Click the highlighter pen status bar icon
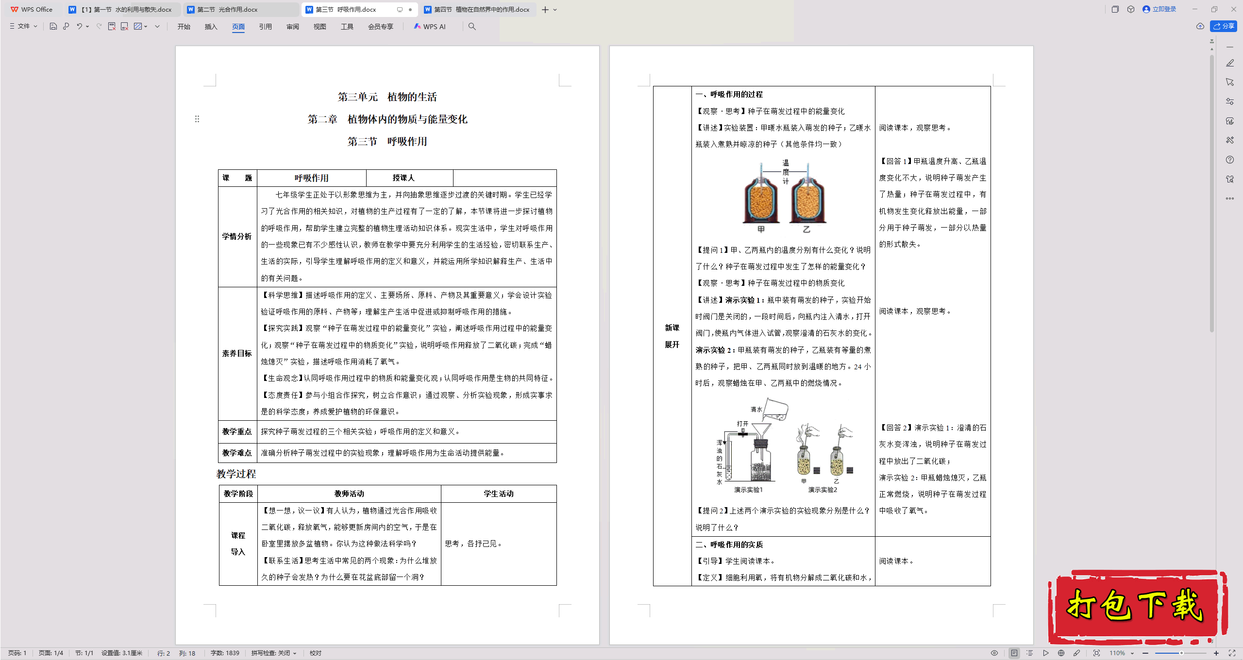This screenshot has width=1243, height=660. (1076, 653)
